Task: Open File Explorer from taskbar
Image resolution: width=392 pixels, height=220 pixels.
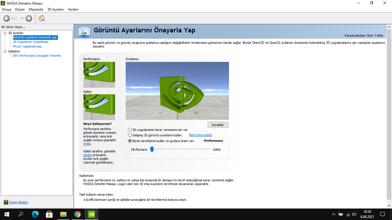Action: coord(63,214)
